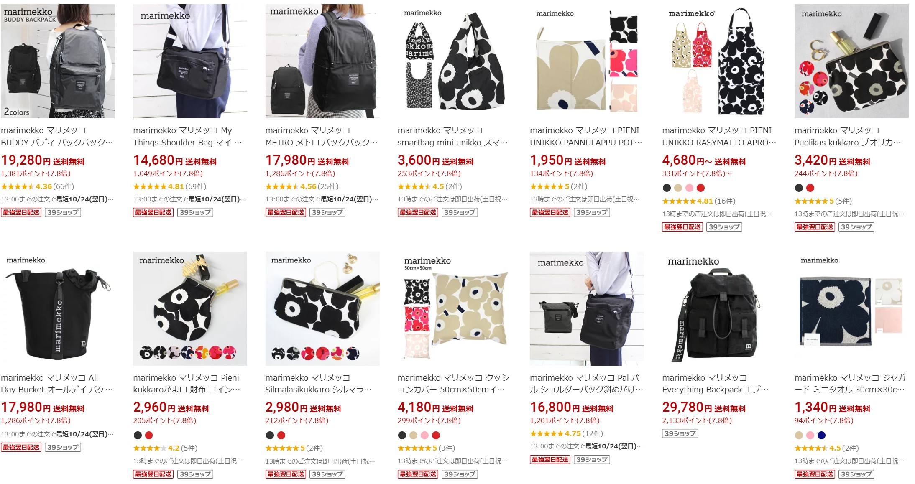Open the PIENI UNIKKO PANNULAPPU title
The height and width of the screenshot is (484, 915).
pos(585,136)
